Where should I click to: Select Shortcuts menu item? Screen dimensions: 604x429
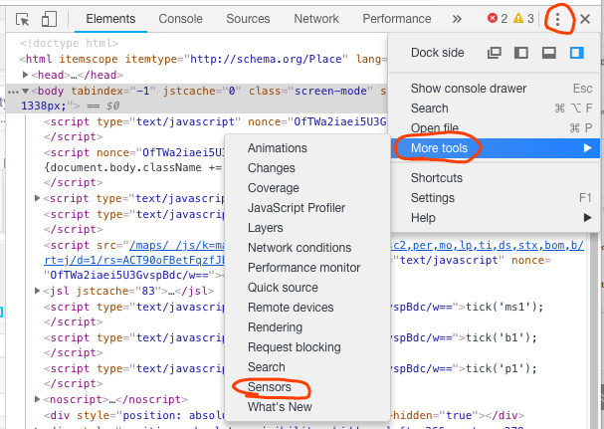(x=496, y=178)
